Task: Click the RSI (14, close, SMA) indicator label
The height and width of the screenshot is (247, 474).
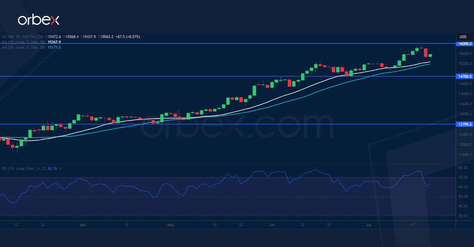Action: tap(23, 169)
